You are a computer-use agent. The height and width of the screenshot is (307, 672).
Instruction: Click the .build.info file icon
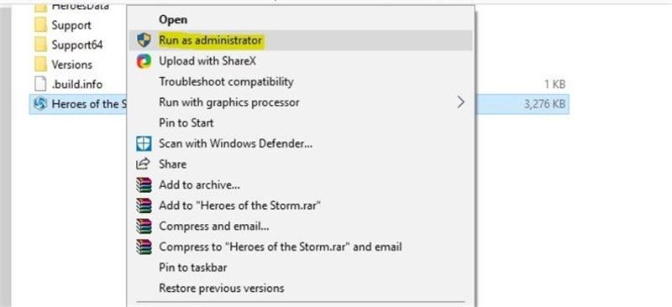pyautogui.click(x=40, y=84)
